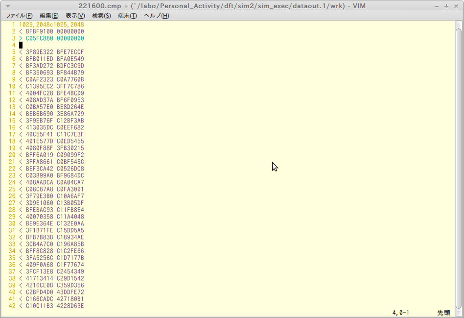Click value 4080F88F on line 19

pos(40,148)
